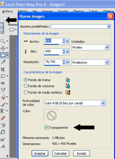
Task: Click the selection type icon under Ajustes
Action: pyautogui.click(x=12, y=30)
